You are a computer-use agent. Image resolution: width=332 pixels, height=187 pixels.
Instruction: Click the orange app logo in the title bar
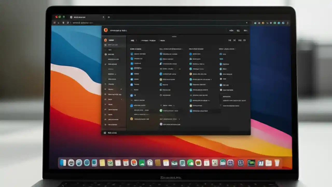tap(106, 30)
